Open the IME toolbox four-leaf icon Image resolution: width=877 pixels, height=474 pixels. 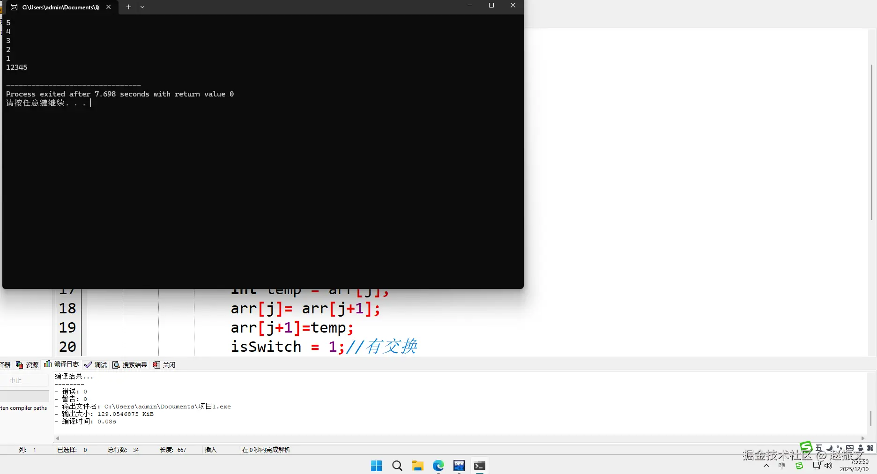(870, 448)
